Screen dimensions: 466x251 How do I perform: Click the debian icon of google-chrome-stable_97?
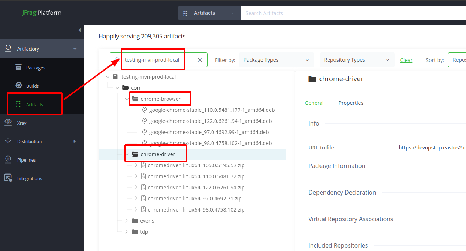[x=145, y=132]
